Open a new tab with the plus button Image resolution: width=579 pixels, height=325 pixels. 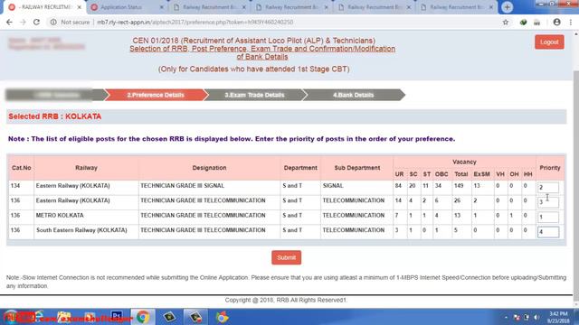(507, 7)
